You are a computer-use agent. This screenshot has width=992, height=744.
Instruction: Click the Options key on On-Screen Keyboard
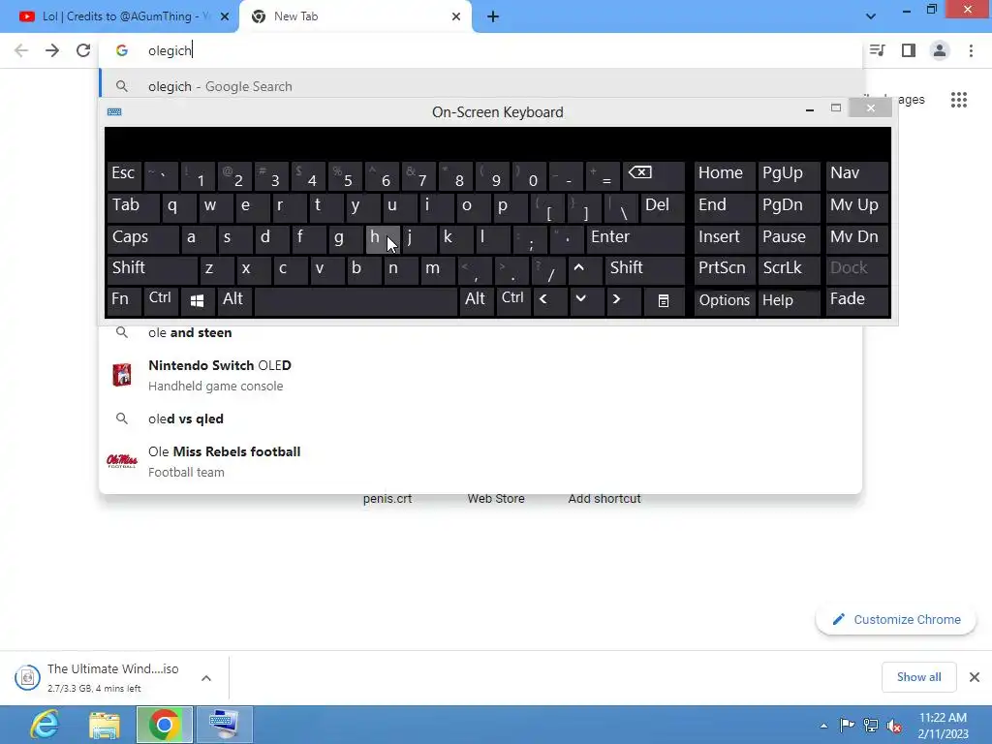[725, 300]
